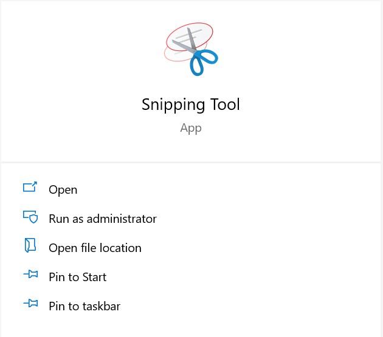Image resolution: width=383 pixels, height=337 pixels.
Task: Click the Pin to taskbar pin icon
Action: tap(30, 304)
